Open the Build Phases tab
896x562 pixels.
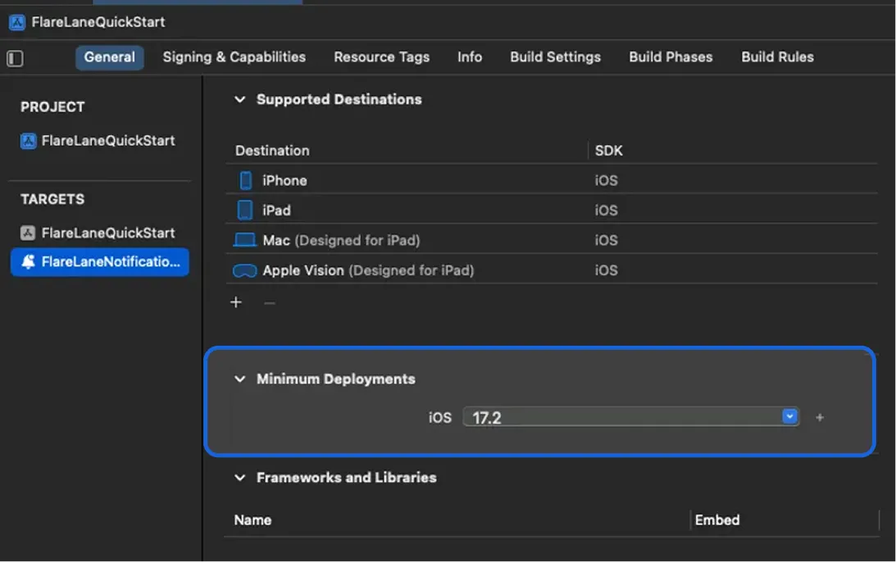point(671,57)
